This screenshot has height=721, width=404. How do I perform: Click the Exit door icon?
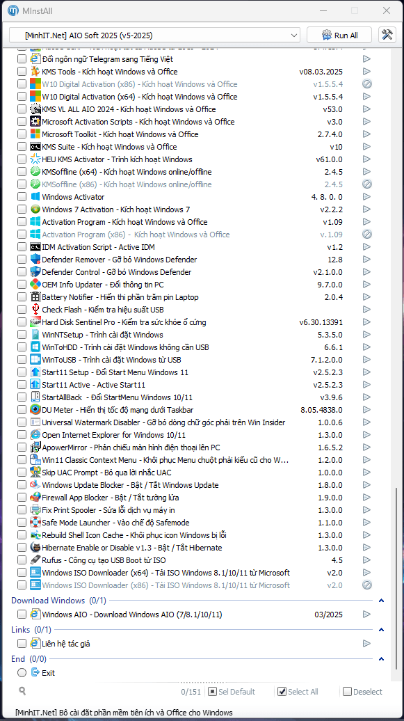coord(35,672)
